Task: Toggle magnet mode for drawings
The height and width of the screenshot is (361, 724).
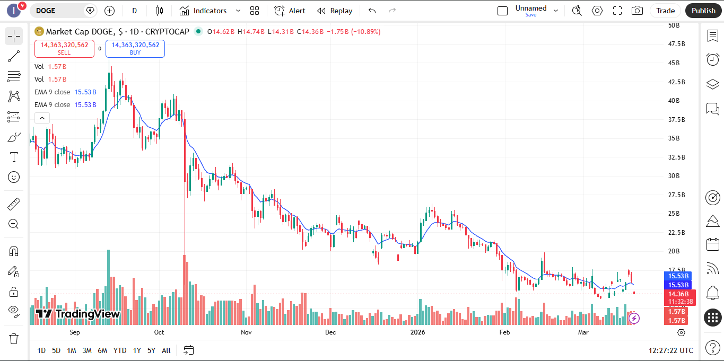Action: [x=14, y=251]
